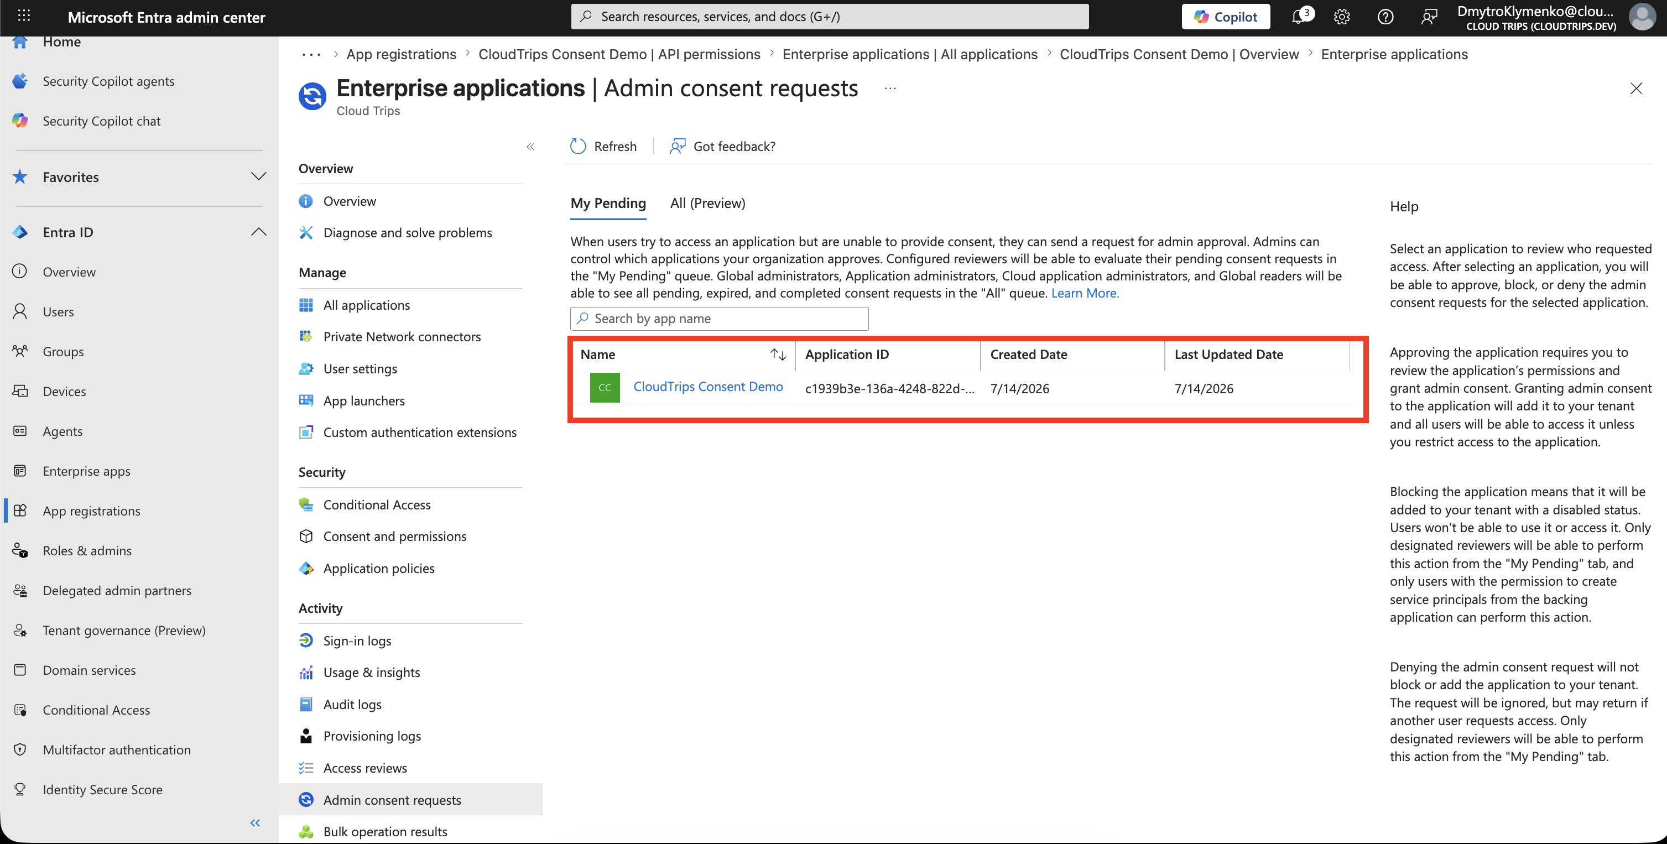Collapse the Entra ID section chevron

(258, 232)
